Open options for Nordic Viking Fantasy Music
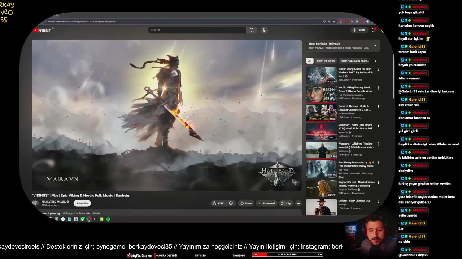 [x=378, y=88]
